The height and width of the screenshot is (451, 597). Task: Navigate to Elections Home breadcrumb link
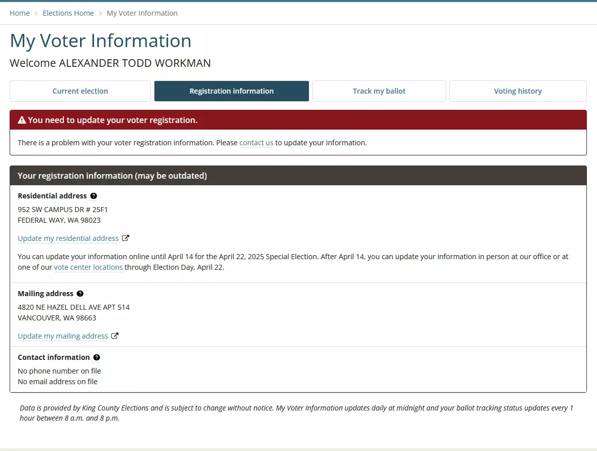(x=68, y=13)
